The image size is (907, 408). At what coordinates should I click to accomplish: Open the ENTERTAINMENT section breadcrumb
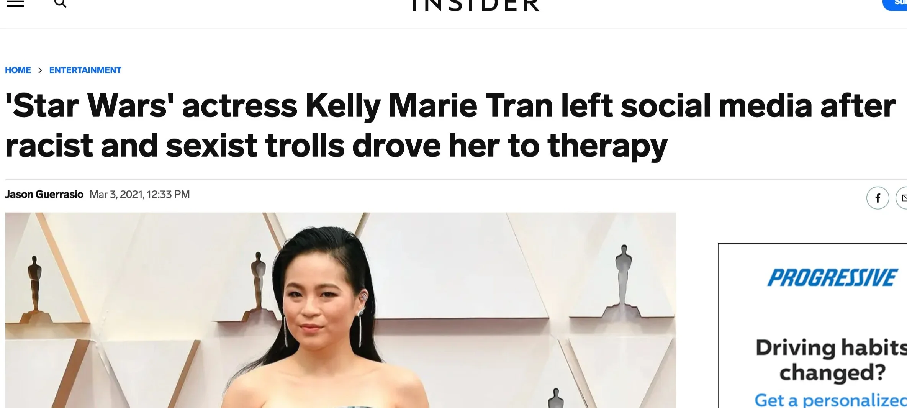(x=85, y=70)
